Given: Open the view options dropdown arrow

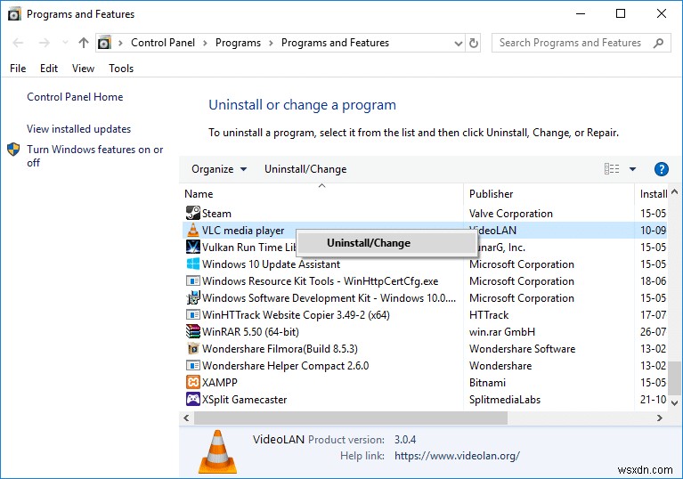Looking at the screenshot, I should (632, 169).
